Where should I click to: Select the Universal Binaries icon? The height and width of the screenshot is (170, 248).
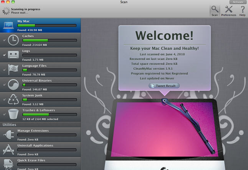pyautogui.click(x=14, y=84)
